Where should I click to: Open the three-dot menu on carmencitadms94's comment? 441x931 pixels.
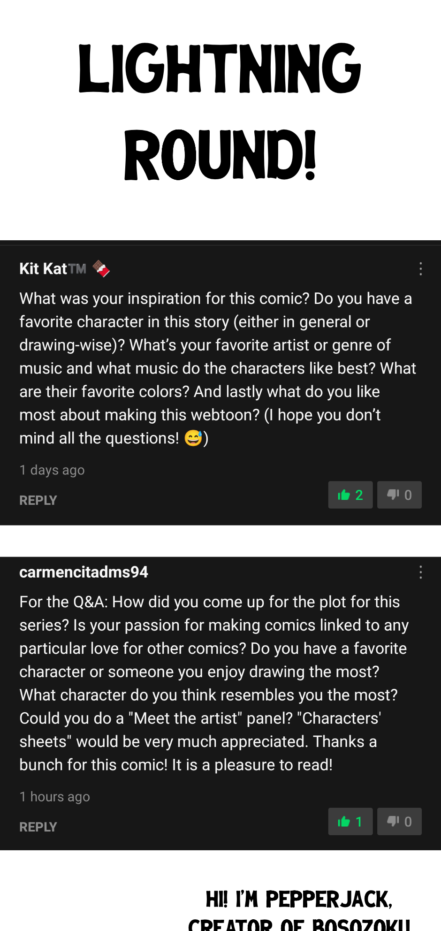tap(421, 572)
